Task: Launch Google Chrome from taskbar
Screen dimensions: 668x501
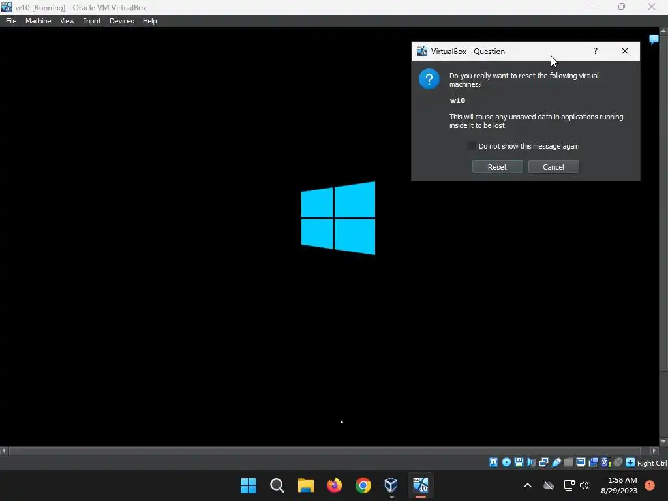Action: 363,485
